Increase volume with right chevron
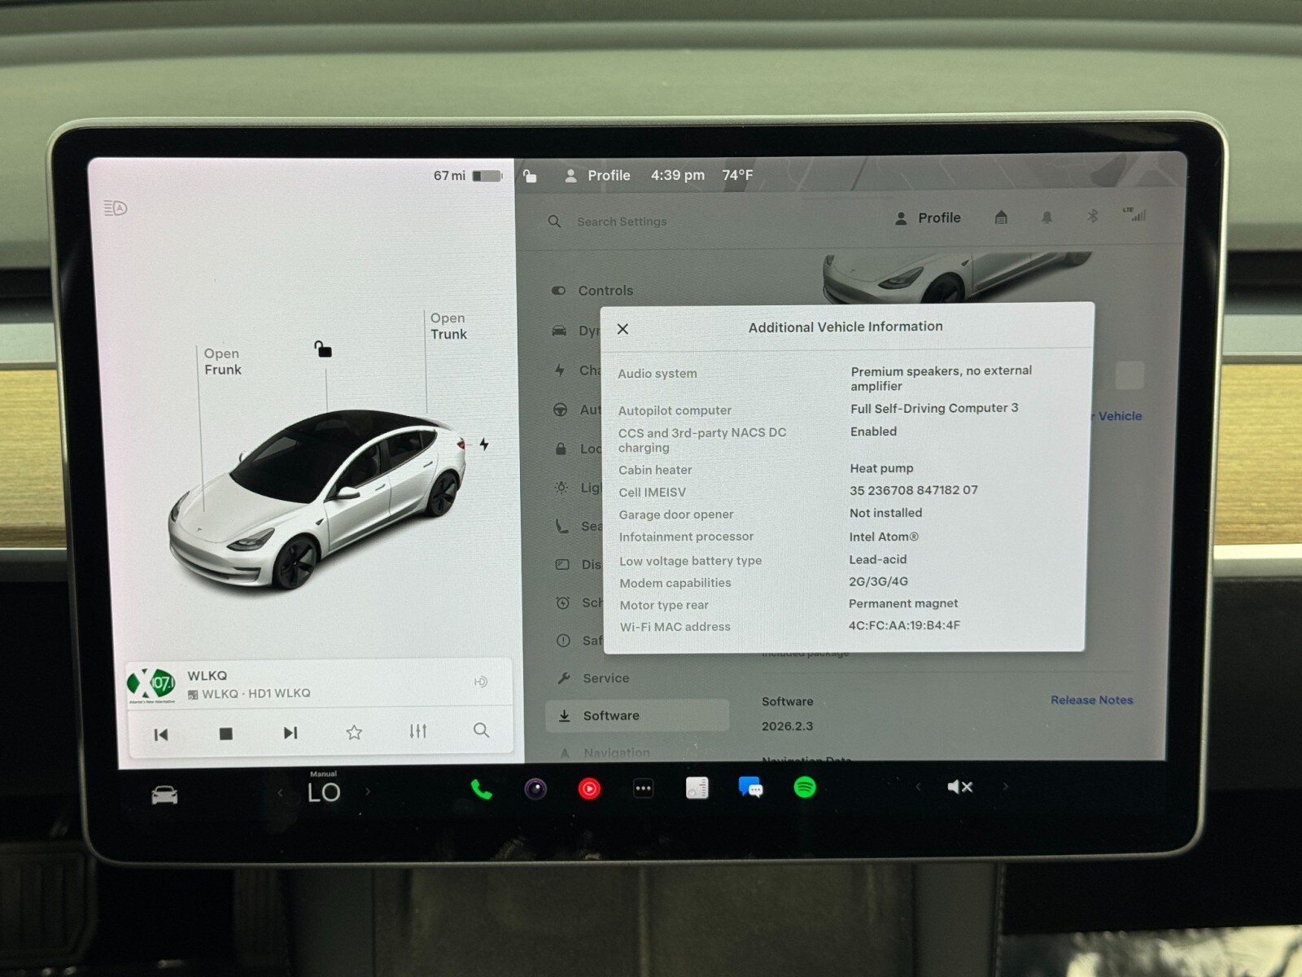Image resolution: width=1302 pixels, height=977 pixels. coord(1006,786)
